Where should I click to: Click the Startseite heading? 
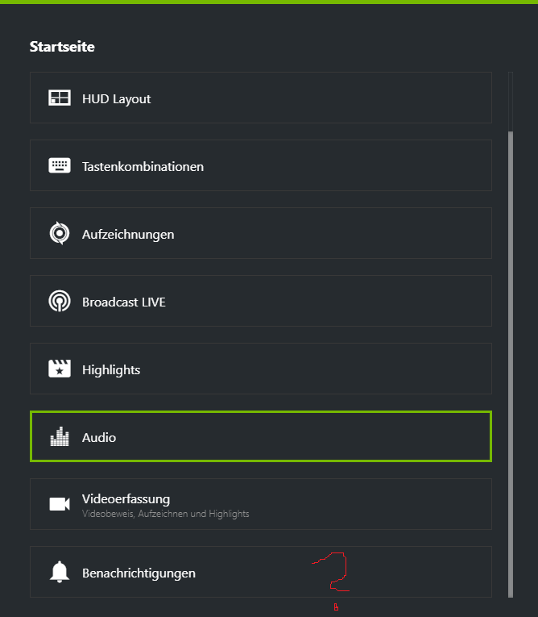[62, 47]
